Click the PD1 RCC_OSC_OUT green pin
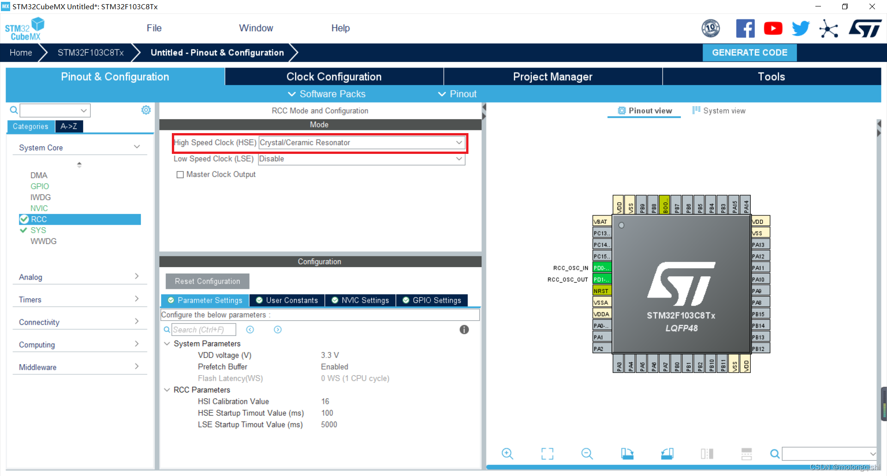Screen dimensions: 887x476 pos(602,279)
